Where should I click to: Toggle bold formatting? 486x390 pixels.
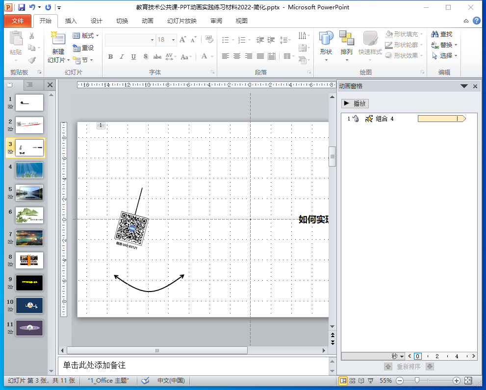(111, 57)
